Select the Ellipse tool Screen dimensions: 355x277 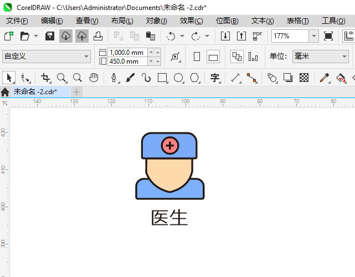click(179, 78)
